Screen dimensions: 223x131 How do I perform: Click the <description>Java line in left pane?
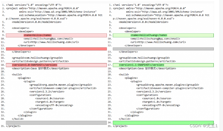[x=40, y=69]
